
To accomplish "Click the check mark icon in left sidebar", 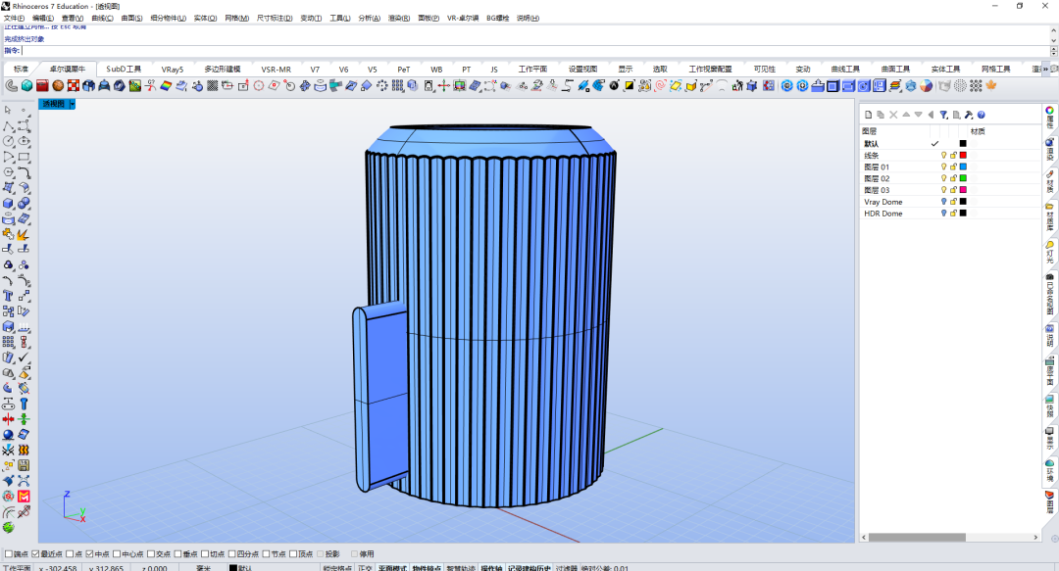I will point(24,357).
